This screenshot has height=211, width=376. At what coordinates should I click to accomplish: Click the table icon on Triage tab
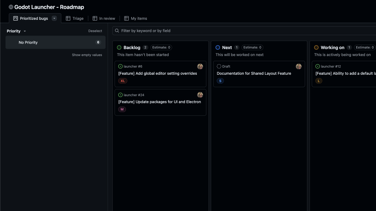[68, 18]
